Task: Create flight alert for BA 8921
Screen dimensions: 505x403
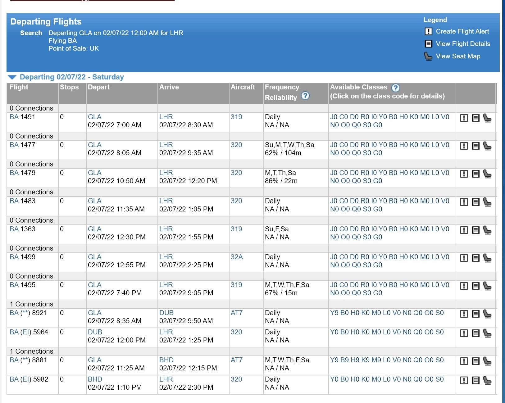Action: tap(464, 314)
